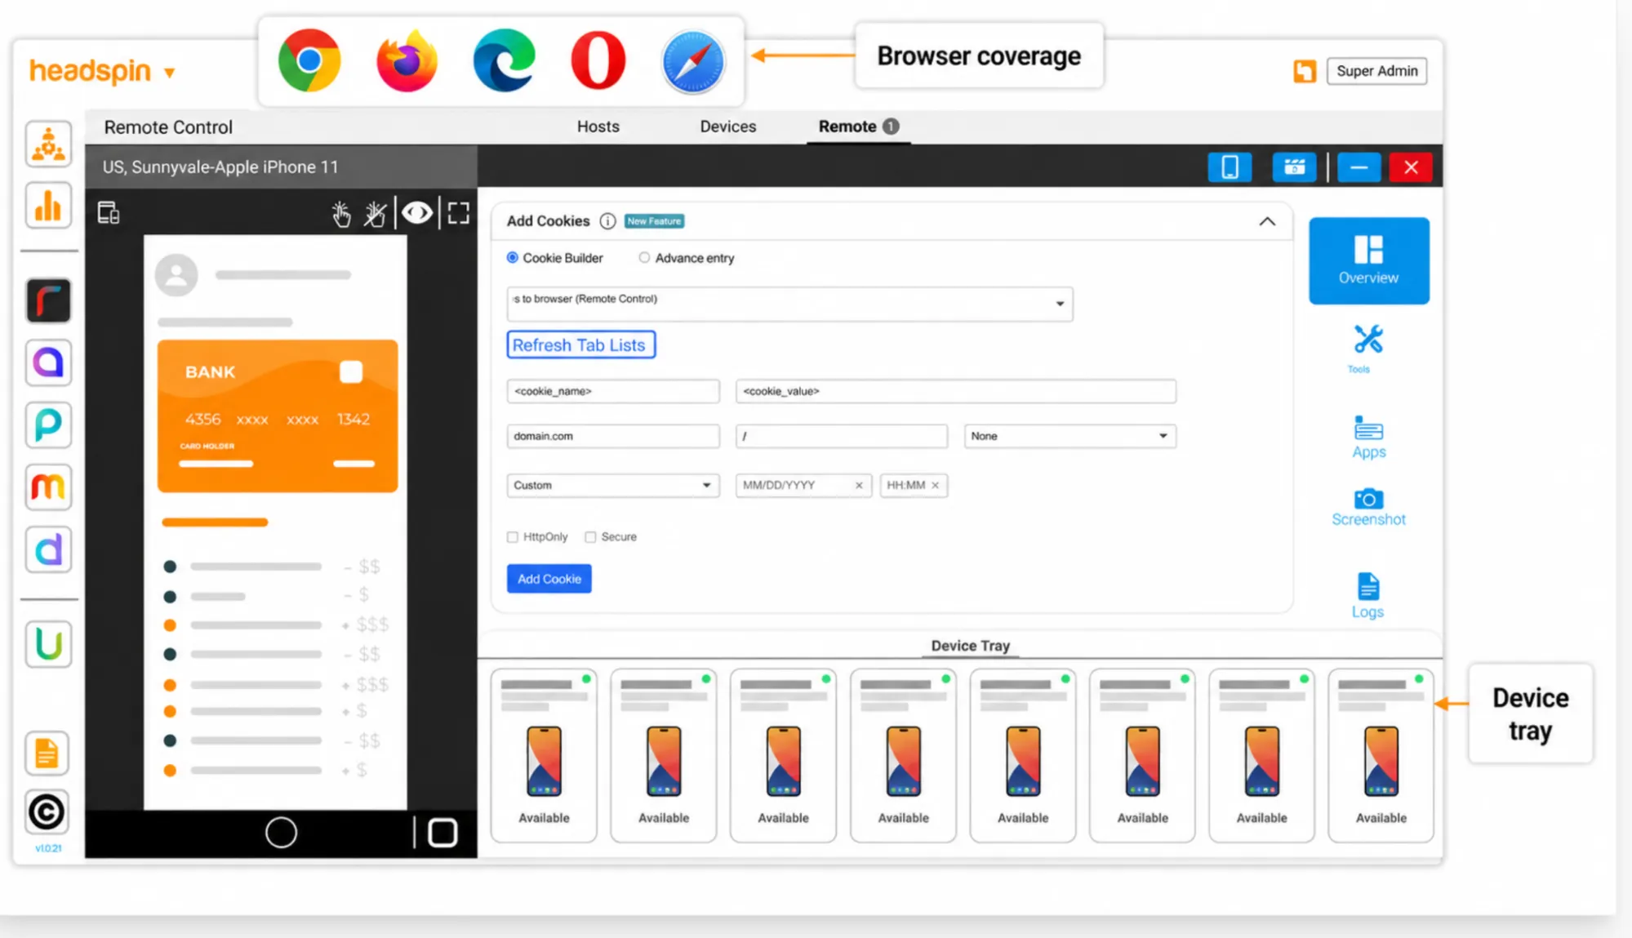Switch to the Hosts tab

598,127
